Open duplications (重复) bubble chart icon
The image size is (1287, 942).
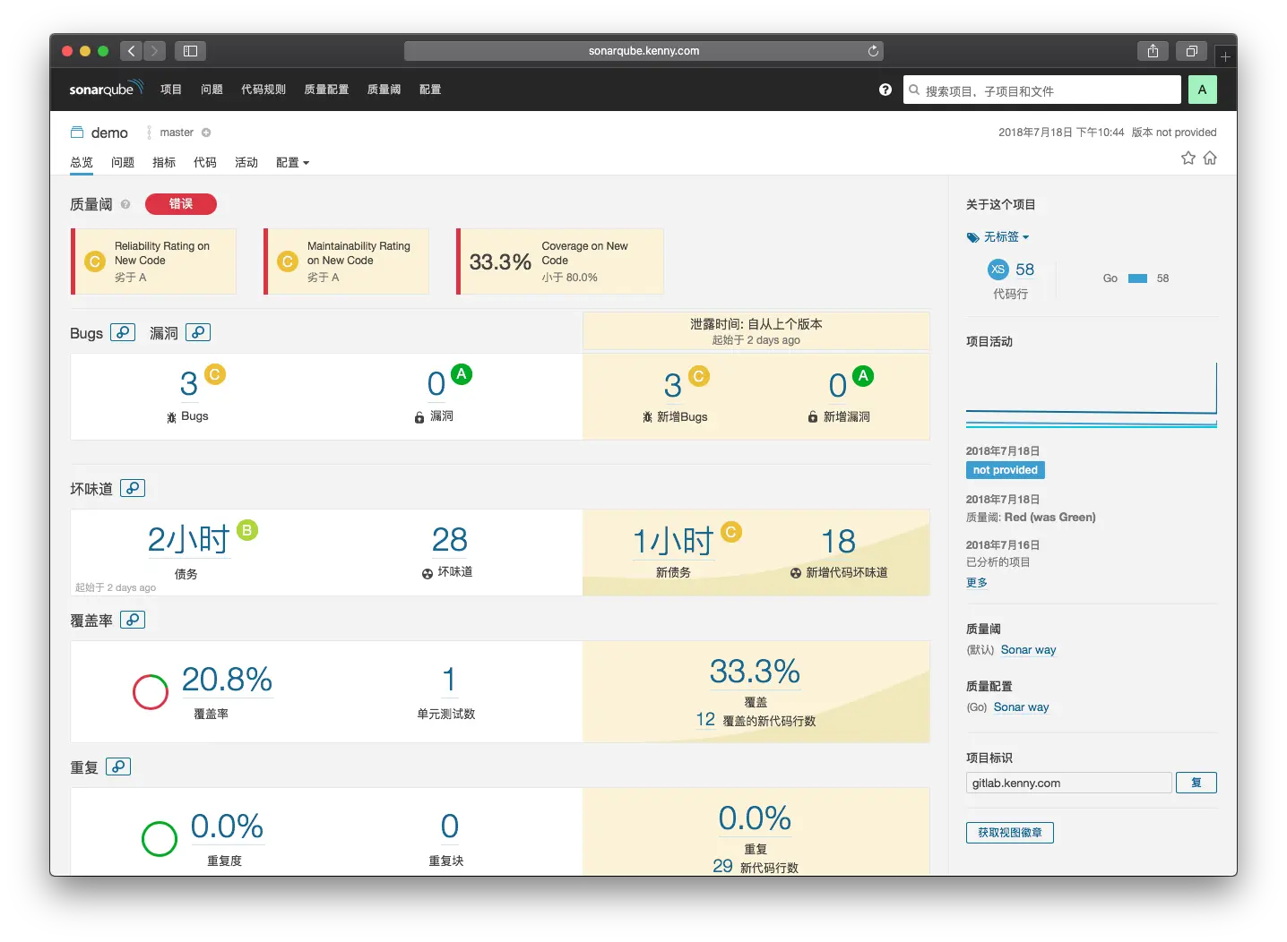click(x=118, y=766)
